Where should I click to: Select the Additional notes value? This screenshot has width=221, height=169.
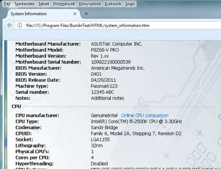[107, 98]
